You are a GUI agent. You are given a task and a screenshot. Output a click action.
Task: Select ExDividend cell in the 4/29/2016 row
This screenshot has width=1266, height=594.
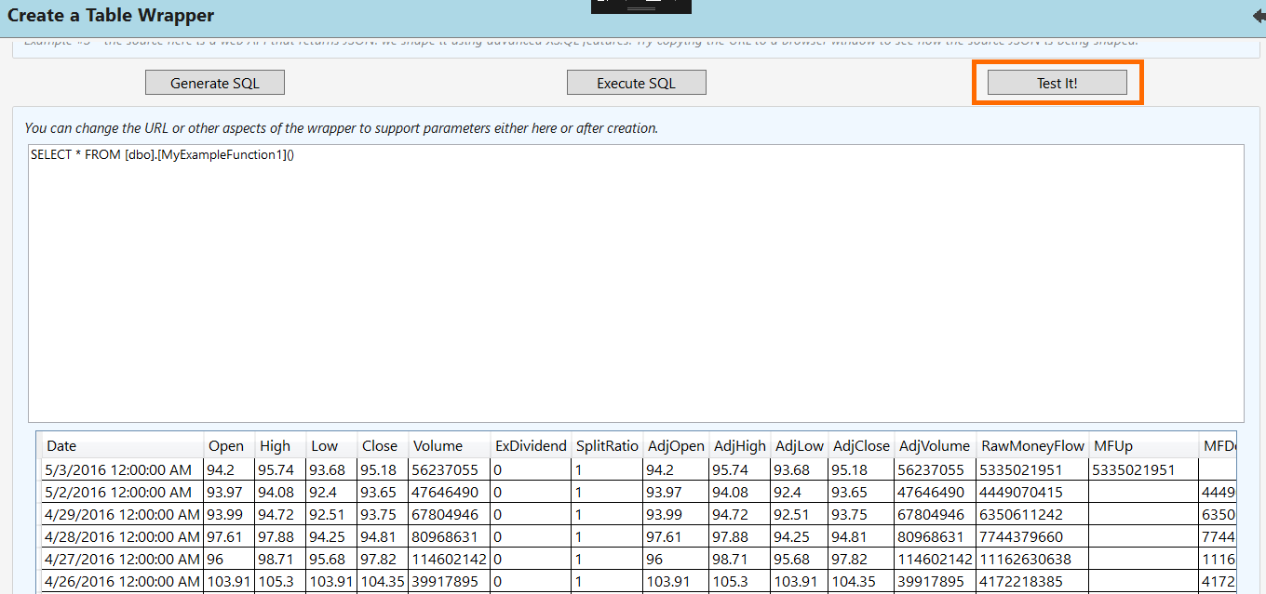[532, 514]
